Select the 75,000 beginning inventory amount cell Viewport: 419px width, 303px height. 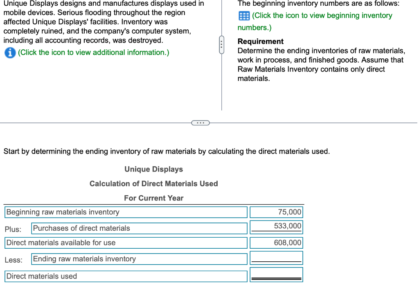pyautogui.click(x=276, y=212)
